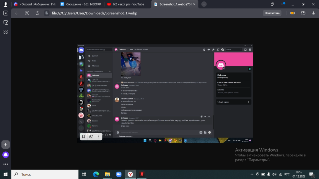
Task: Open Alice voice assistant in sidebar
Action: pyautogui.click(x=6, y=155)
